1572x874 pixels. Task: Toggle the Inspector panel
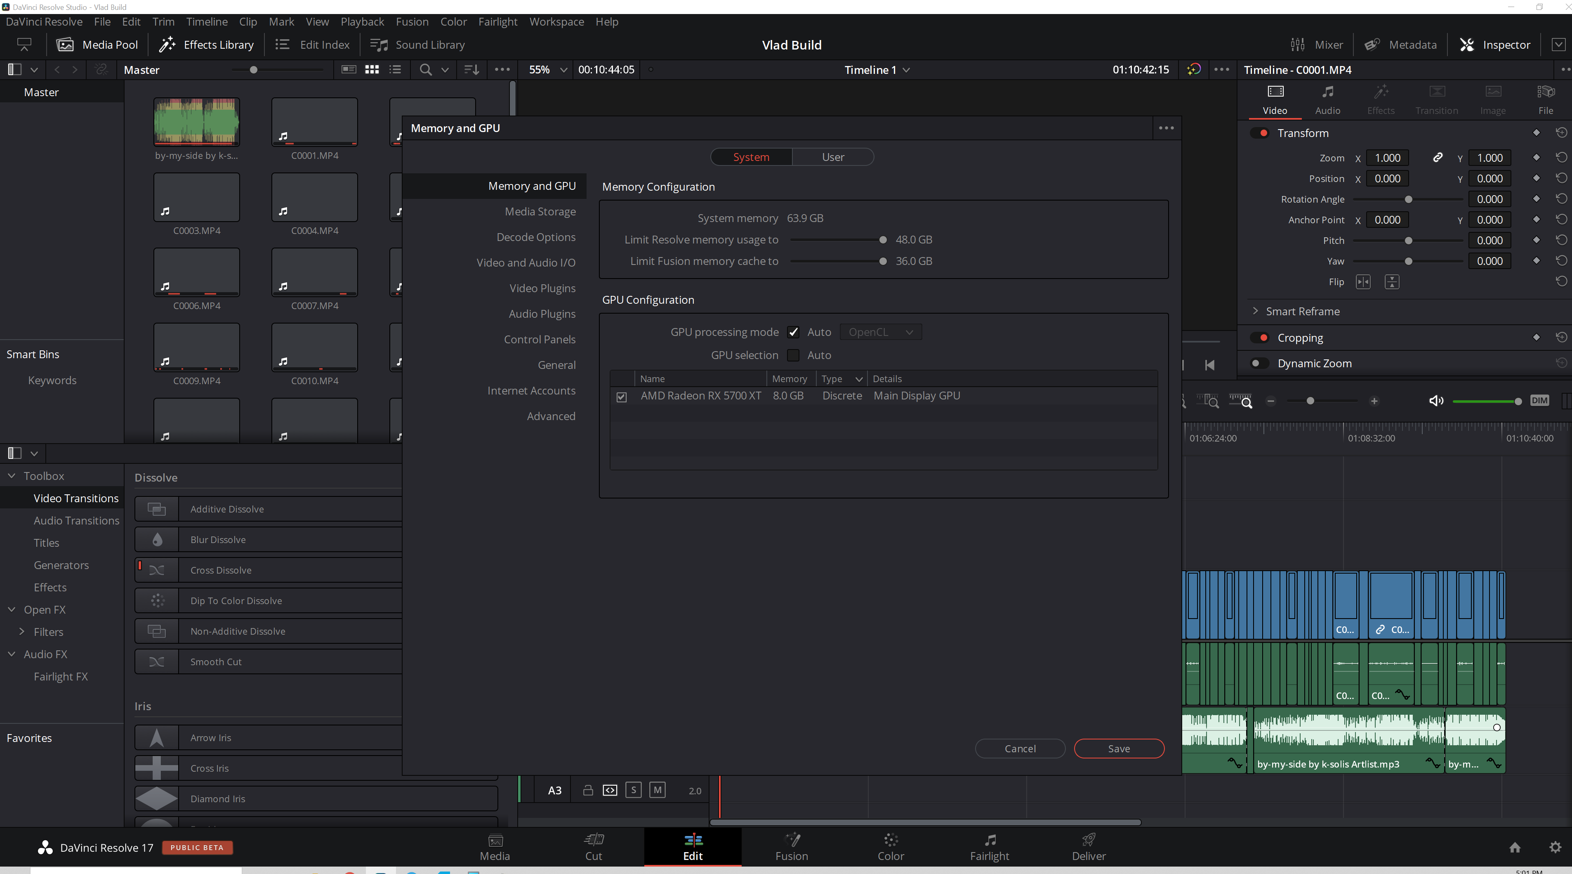pos(1494,45)
